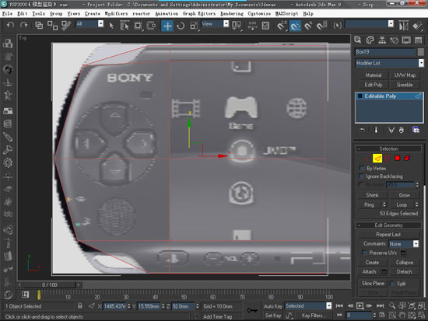This screenshot has height=321, width=428.
Task: Click the selection lock padlock icon
Action: [x=79, y=306]
